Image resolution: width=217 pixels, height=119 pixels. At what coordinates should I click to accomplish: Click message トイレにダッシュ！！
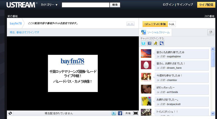point(167,112)
